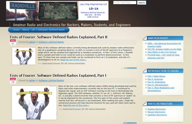This screenshot has height=124, width=192.
Task: Open the 'Software Defined Radios Explained, Part I' title
Action: [x=58, y=75]
